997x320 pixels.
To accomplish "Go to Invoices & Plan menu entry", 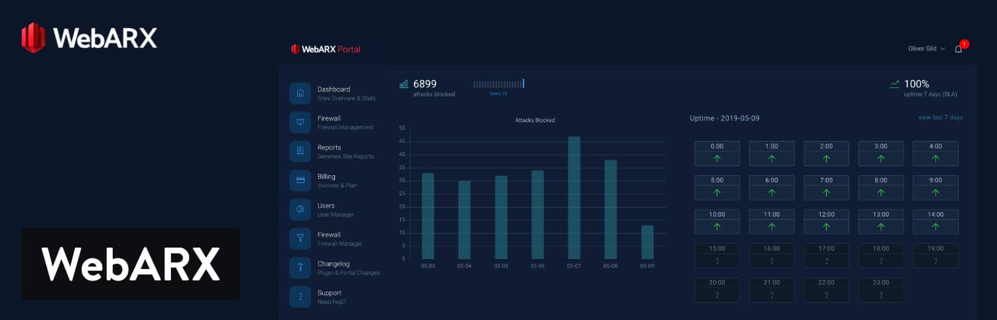I will [337, 186].
